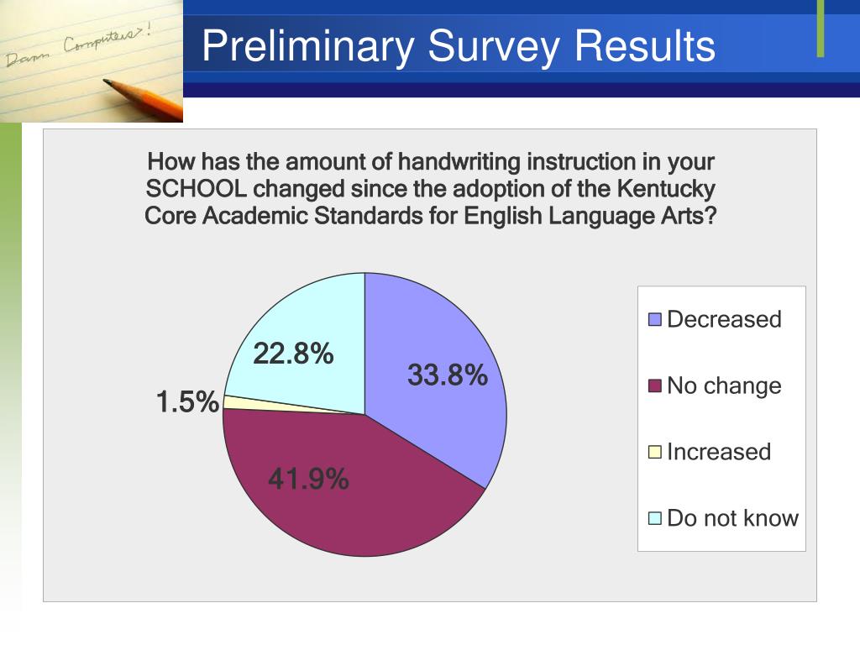Click the No change legend swatch
Screen dimensions: 860x645
655,385
